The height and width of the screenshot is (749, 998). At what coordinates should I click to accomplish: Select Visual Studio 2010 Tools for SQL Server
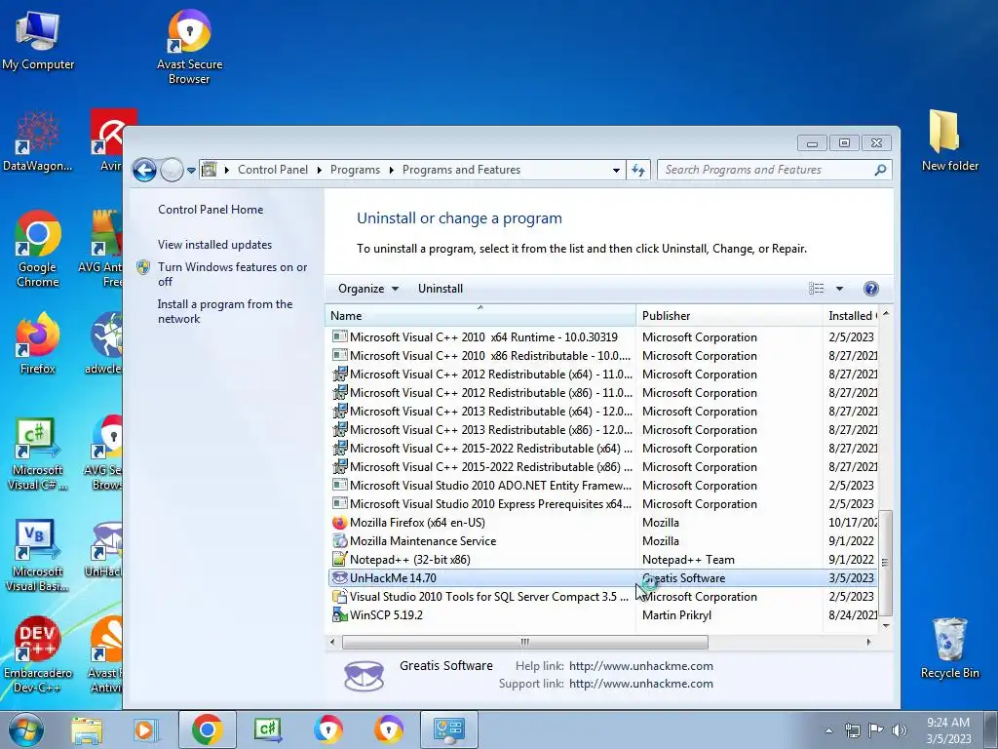pos(602,597)
